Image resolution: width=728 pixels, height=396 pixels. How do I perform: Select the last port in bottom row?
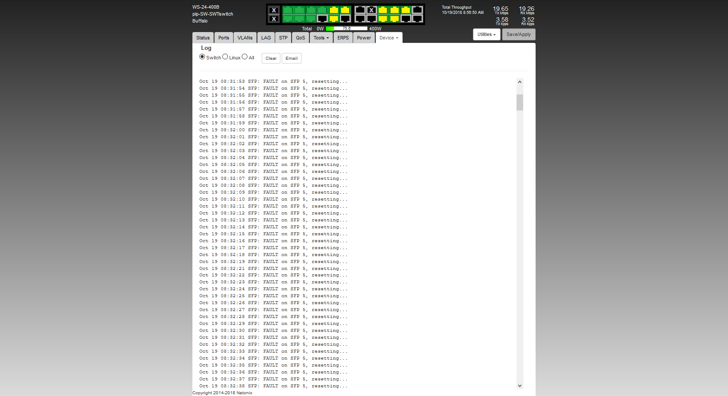coord(417,19)
